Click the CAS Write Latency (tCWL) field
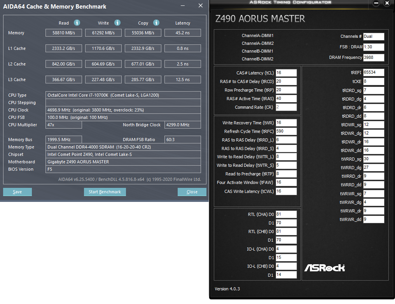The width and height of the screenshot is (395, 304). coord(286,191)
